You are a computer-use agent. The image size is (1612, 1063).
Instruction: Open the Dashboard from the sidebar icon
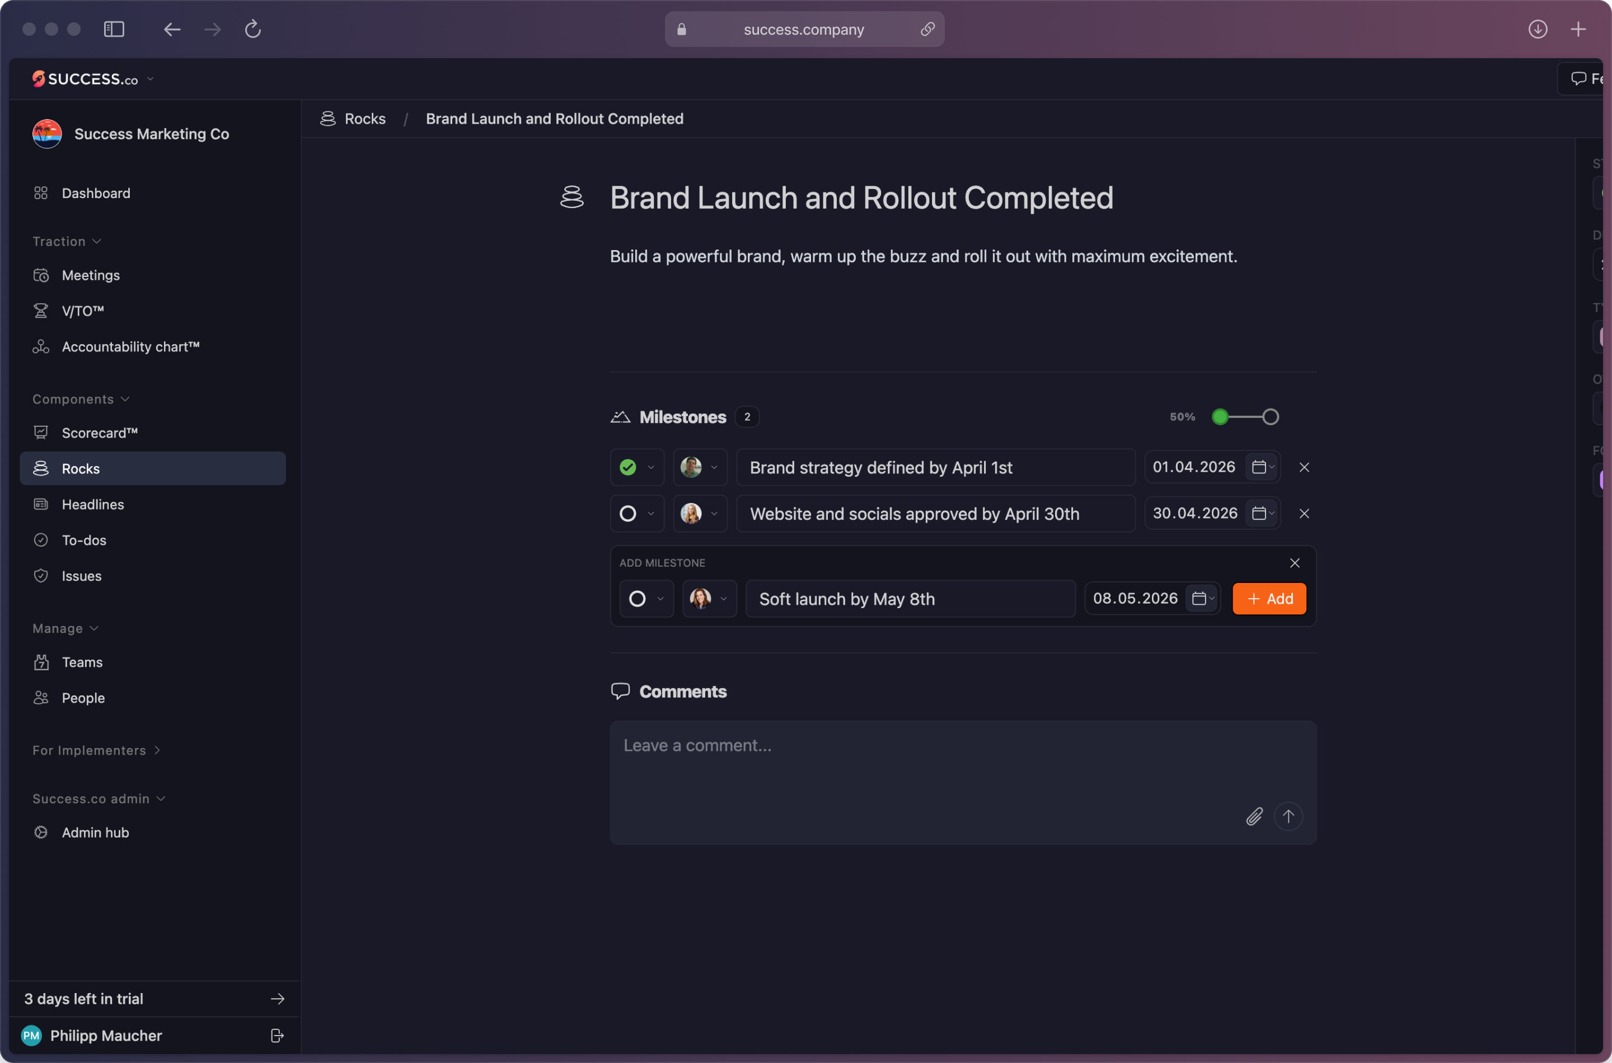pos(41,193)
